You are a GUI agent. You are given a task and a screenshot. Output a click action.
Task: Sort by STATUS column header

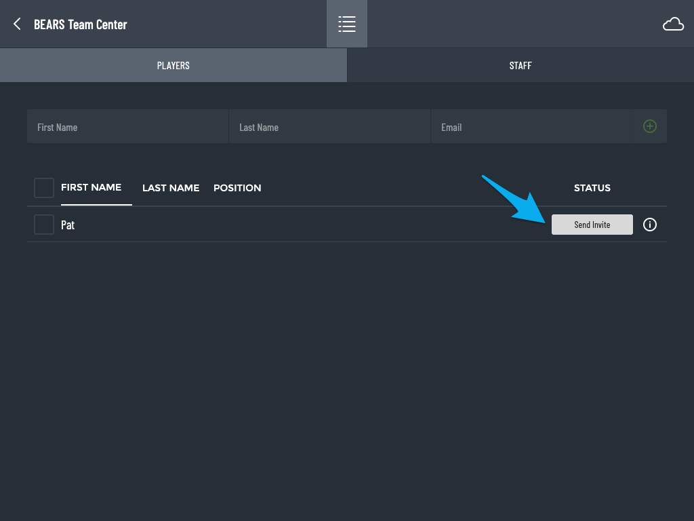coord(592,188)
